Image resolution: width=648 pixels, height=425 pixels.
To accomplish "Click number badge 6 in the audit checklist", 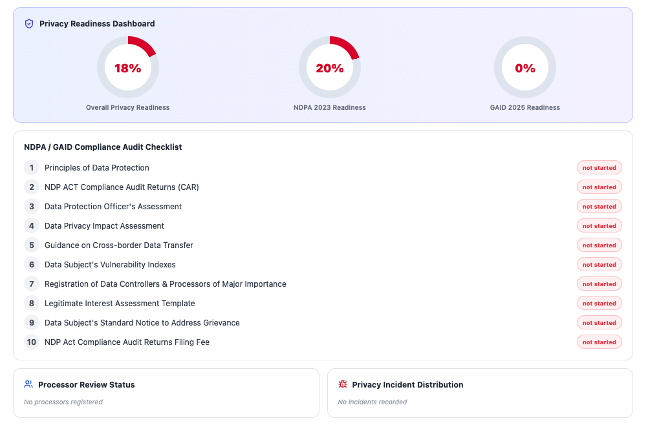I will (32, 265).
